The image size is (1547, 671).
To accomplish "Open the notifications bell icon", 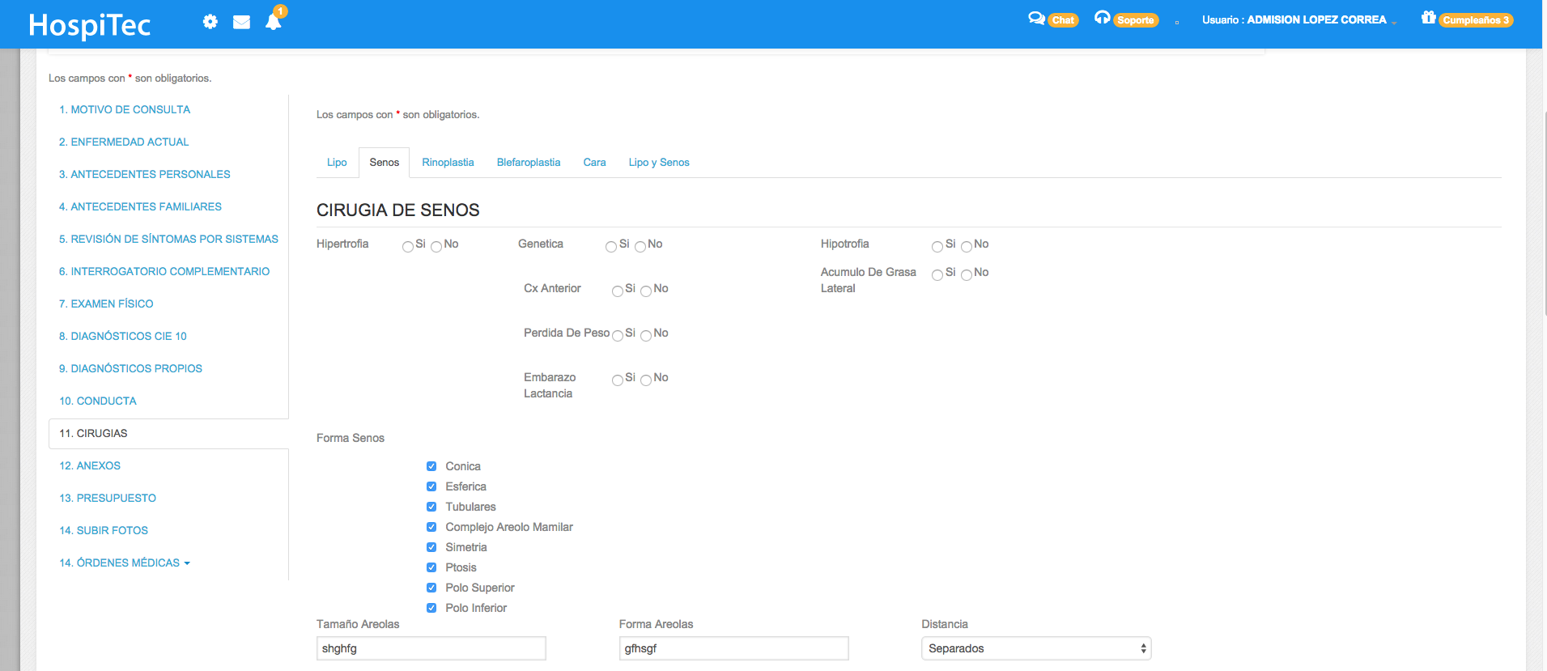I will click(x=274, y=22).
